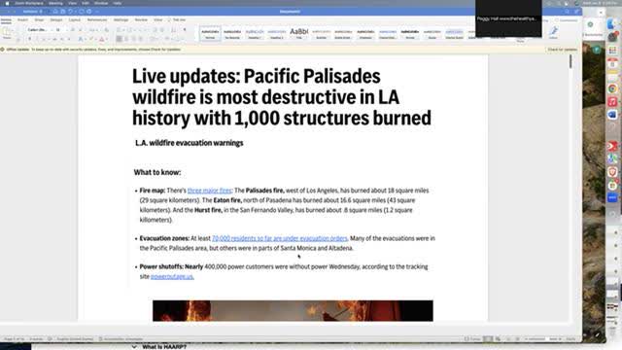Apply the Heading 1 style
Screen dimensions: 622x350
[255, 34]
